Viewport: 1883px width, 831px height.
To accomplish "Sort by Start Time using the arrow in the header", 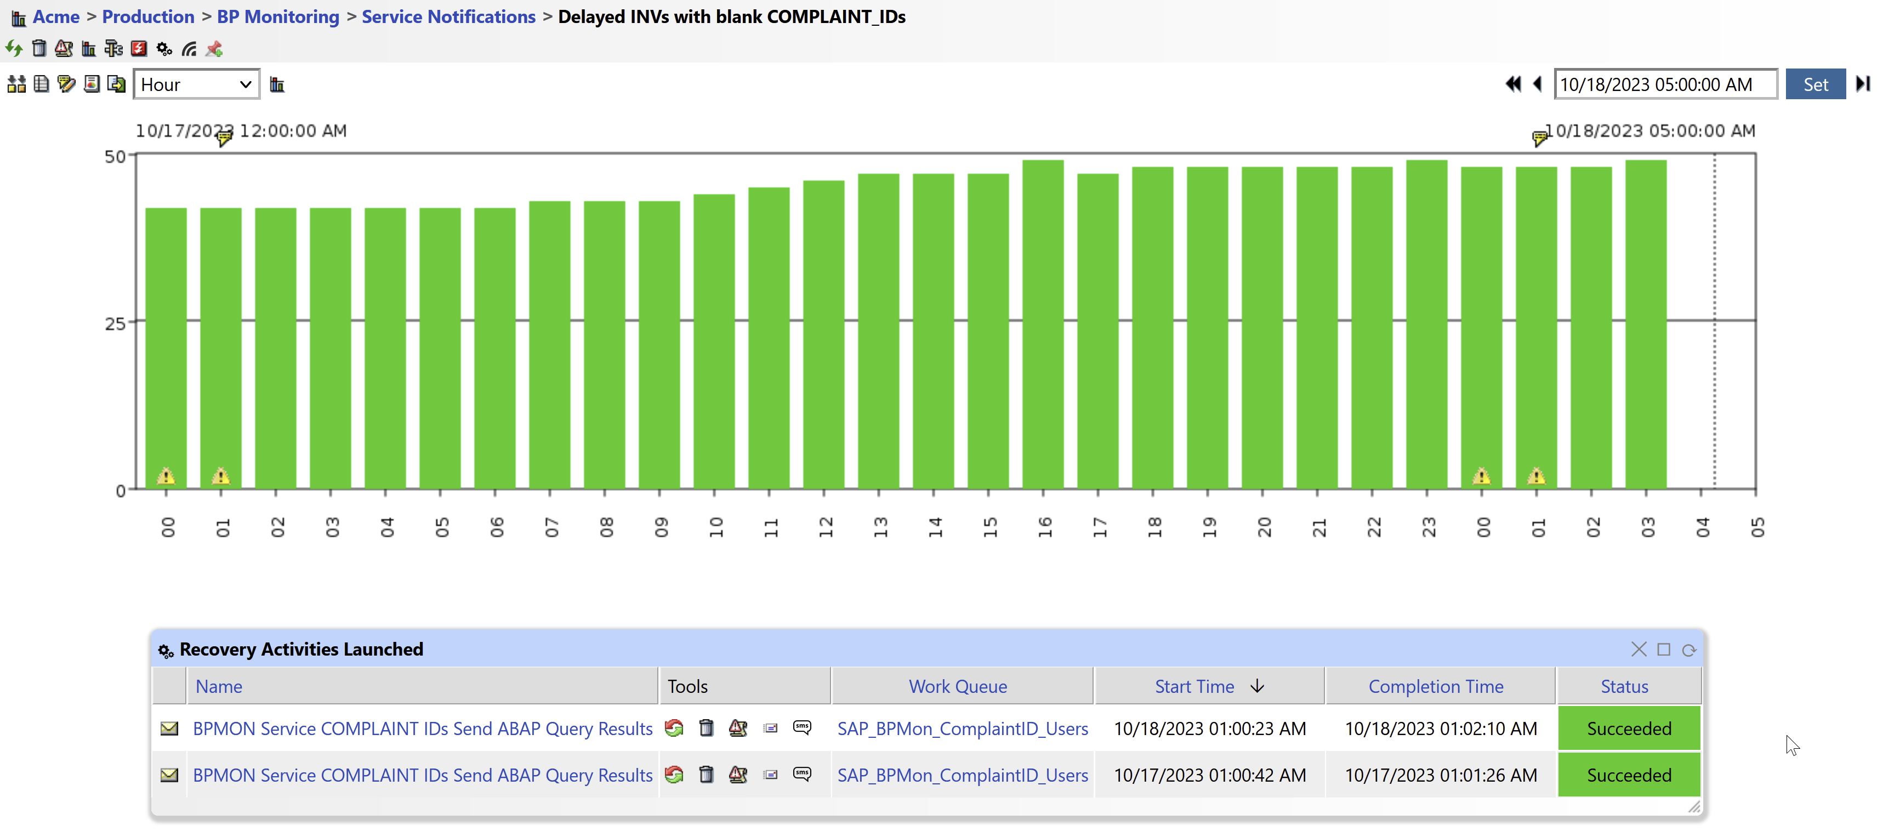I will [1258, 686].
